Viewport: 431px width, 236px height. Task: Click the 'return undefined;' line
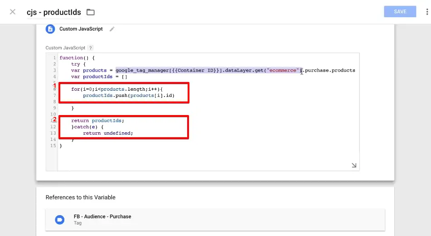pyautogui.click(x=108, y=133)
